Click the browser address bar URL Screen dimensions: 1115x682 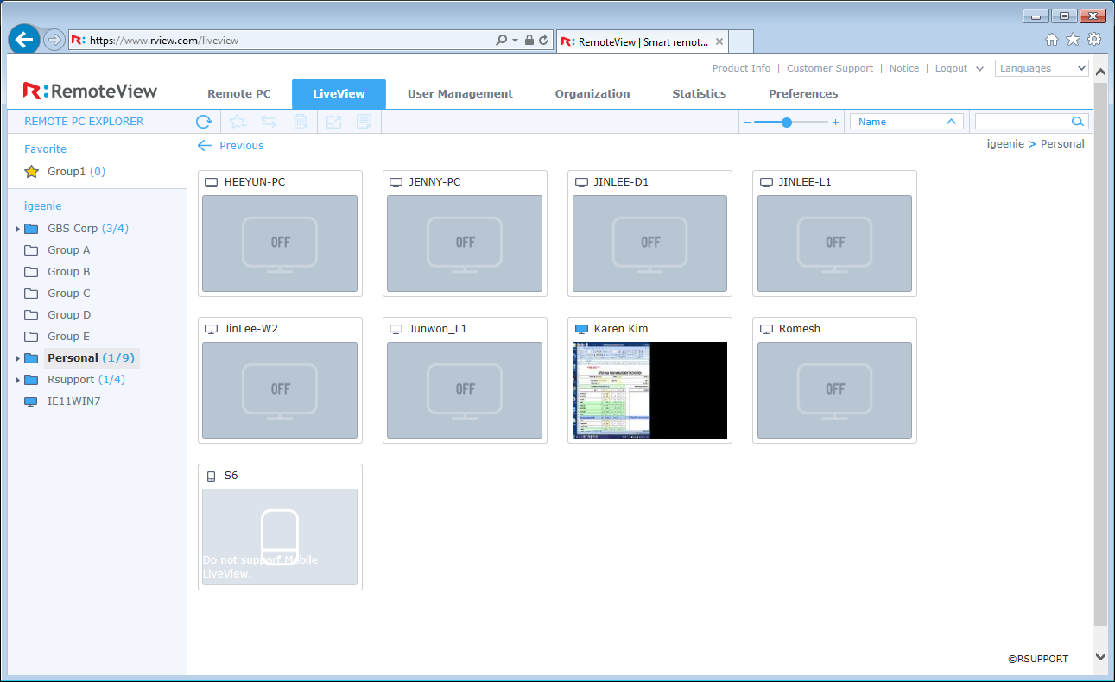pyautogui.click(x=164, y=40)
